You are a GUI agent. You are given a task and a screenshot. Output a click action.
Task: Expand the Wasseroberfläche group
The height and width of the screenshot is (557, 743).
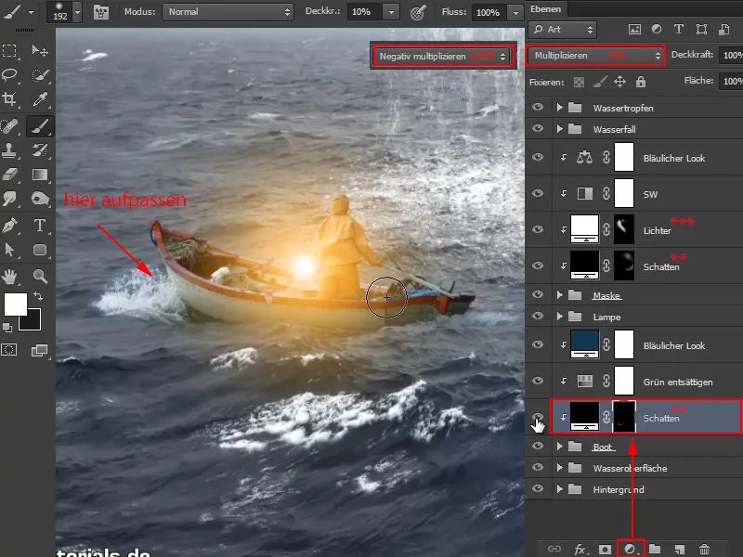click(x=560, y=468)
